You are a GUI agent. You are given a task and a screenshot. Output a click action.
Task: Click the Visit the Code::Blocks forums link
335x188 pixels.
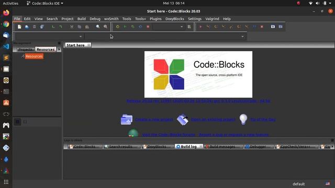[169, 135]
